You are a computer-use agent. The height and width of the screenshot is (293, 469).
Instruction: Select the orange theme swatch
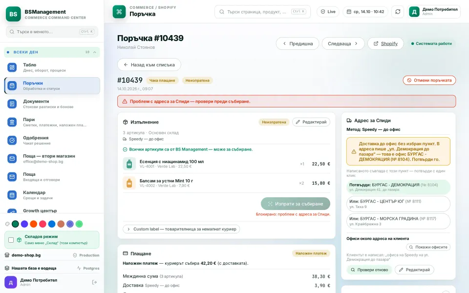[x=34, y=224]
